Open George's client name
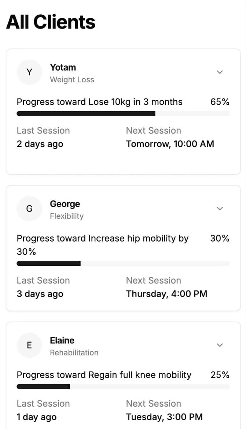This screenshot has height=429, width=246. (65, 204)
